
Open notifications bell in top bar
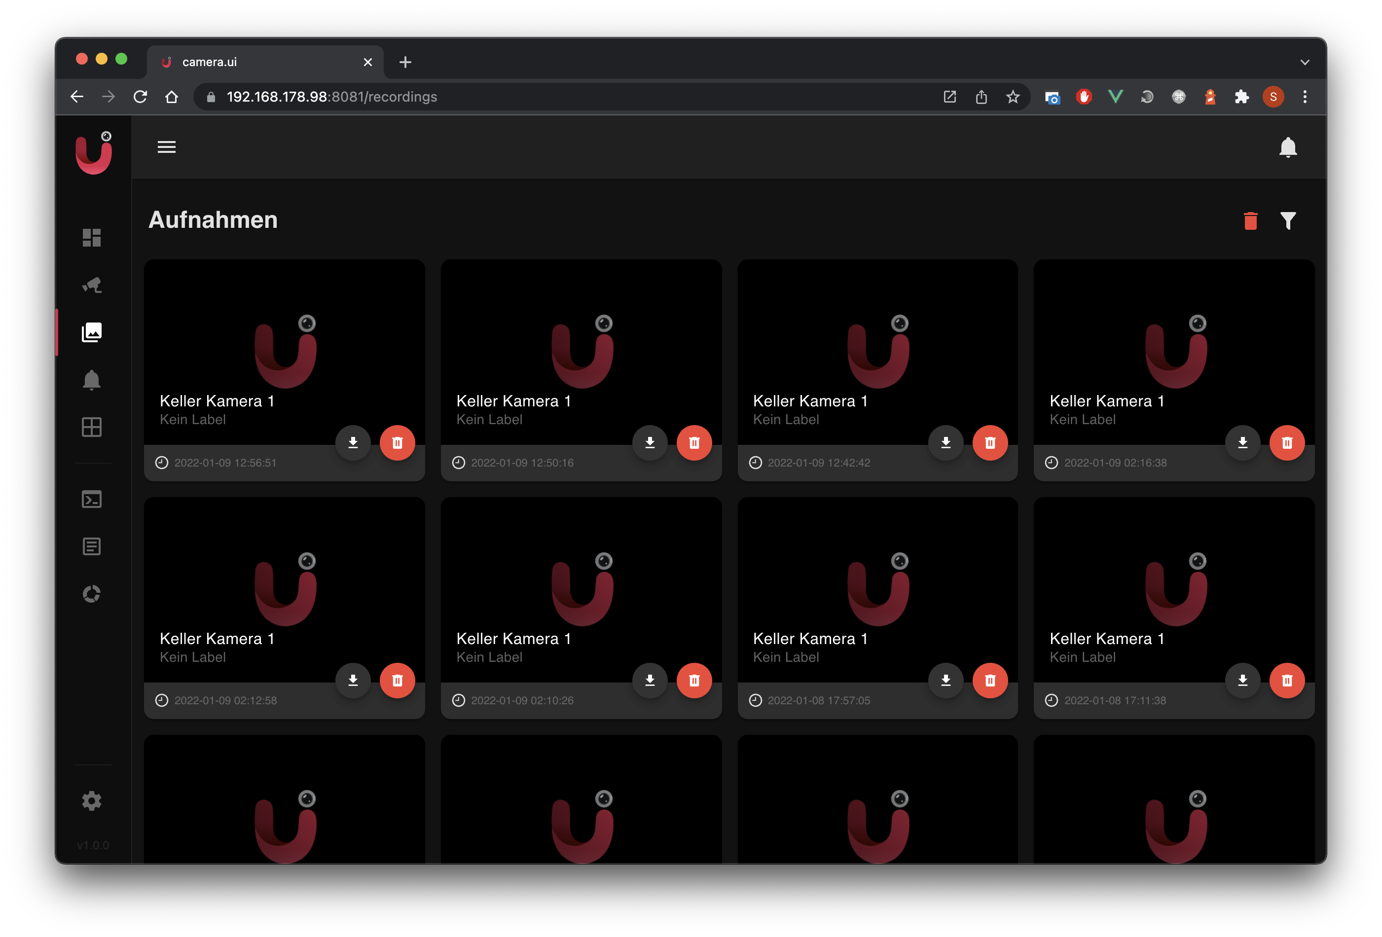tap(1287, 147)
